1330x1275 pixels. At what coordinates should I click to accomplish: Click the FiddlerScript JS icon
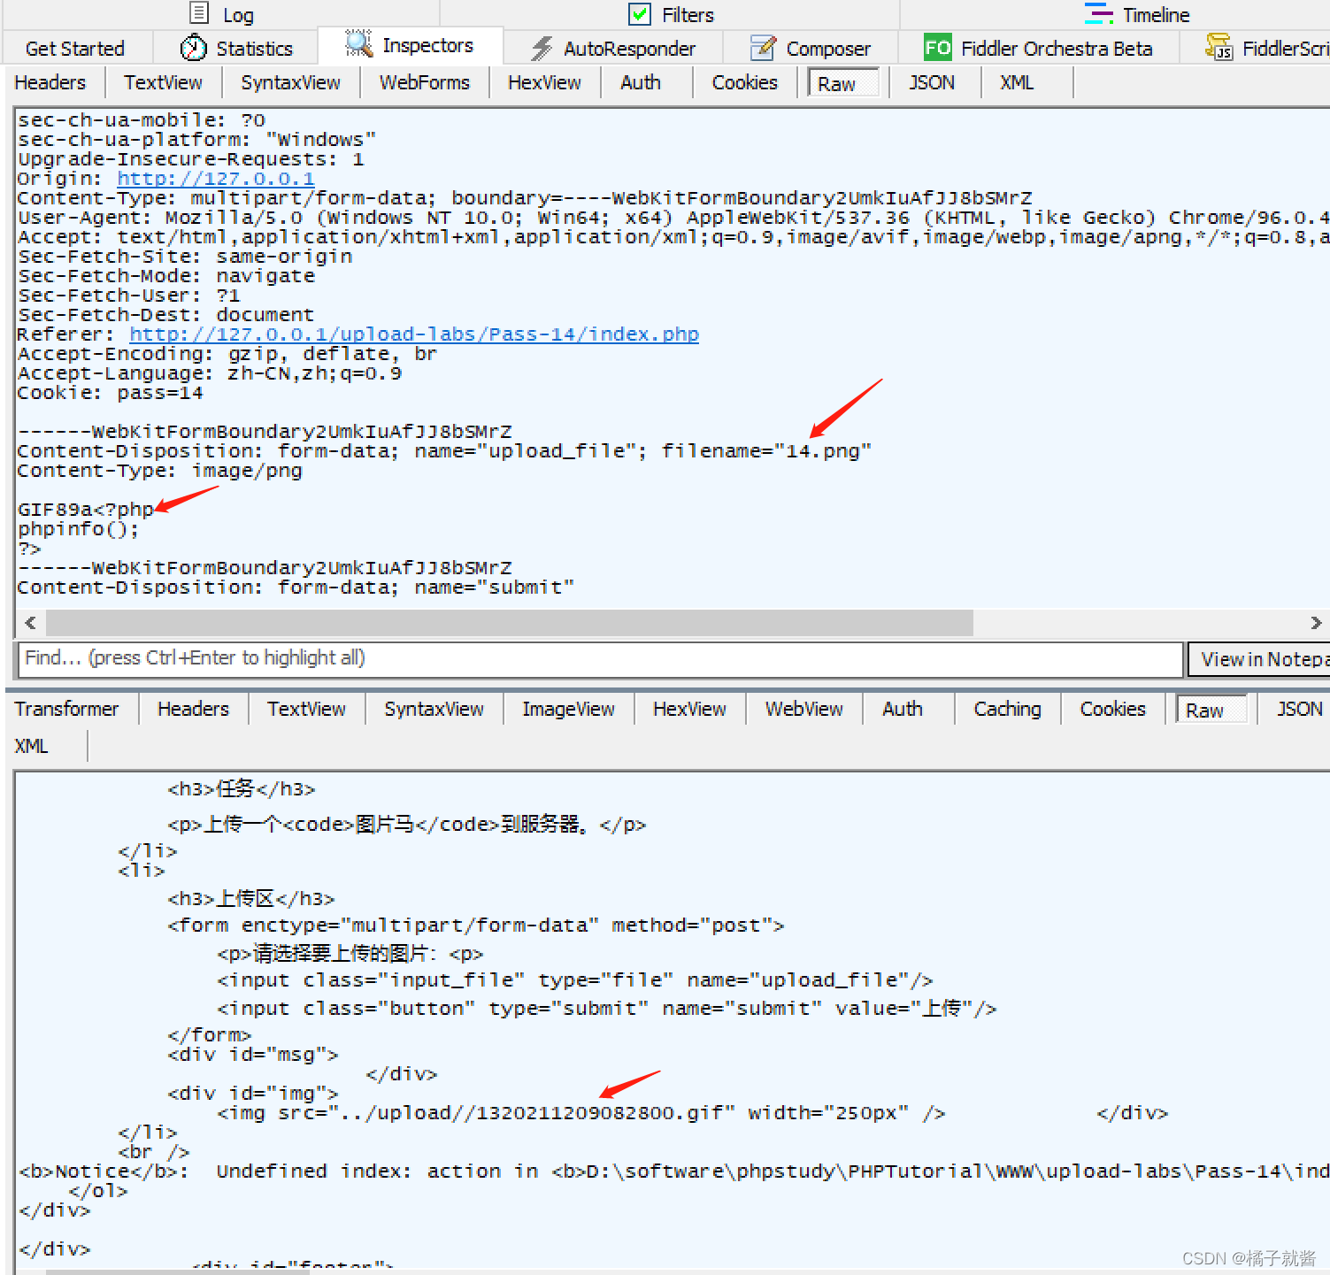coord(1219,47)
